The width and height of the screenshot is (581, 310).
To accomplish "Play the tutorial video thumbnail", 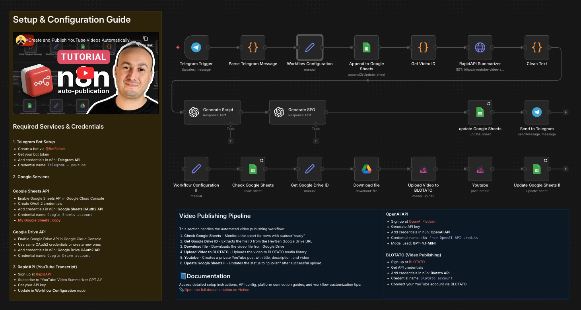I will pyautogui.click(x=85, y=73).
